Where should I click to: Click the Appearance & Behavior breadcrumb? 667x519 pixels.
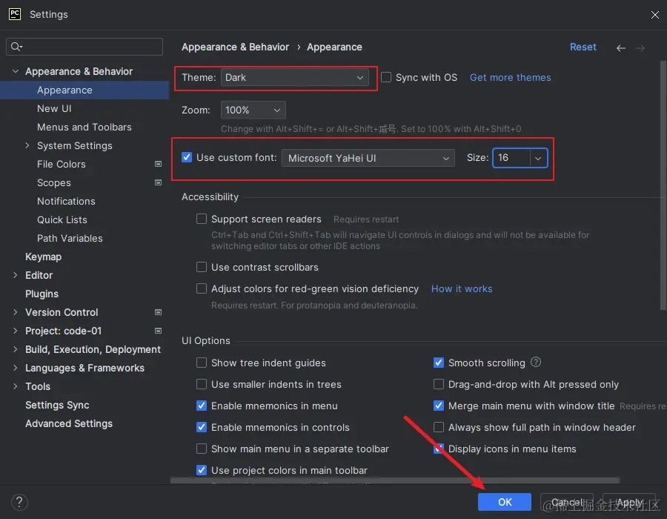point(235,47)
